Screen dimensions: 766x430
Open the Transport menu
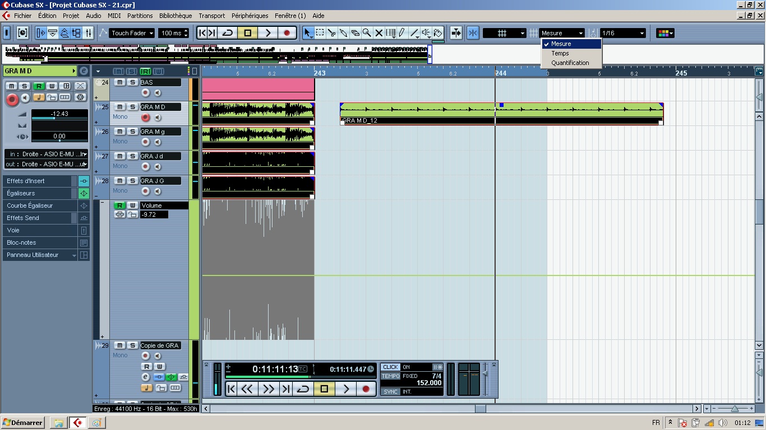[211, 16]
